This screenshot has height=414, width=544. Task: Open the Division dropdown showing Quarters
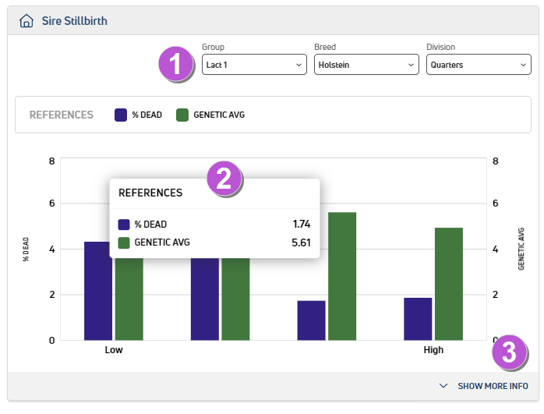[478, 65]
